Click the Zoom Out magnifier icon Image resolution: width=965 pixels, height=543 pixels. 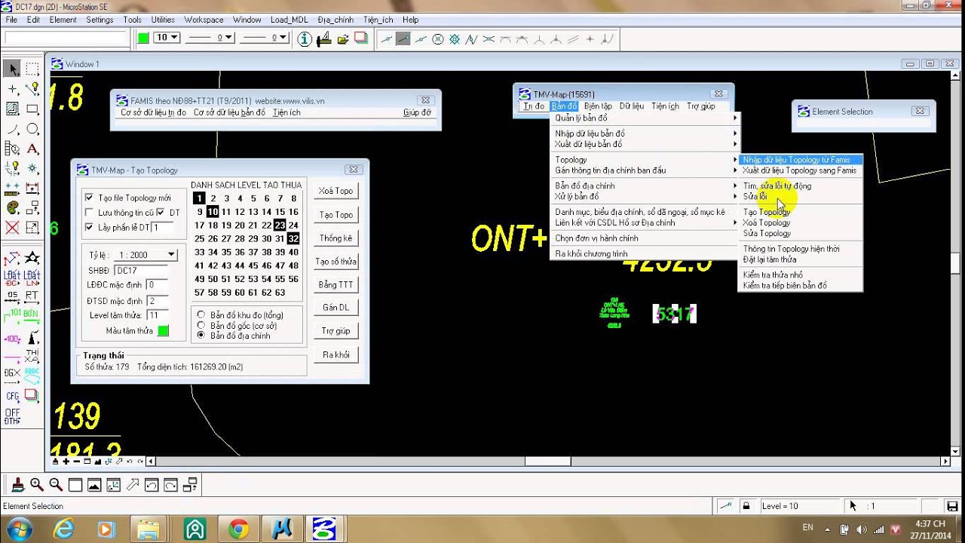[56, 485]
